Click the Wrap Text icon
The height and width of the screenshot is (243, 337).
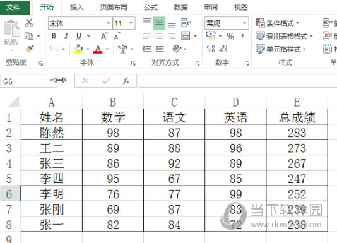[186, 23]
